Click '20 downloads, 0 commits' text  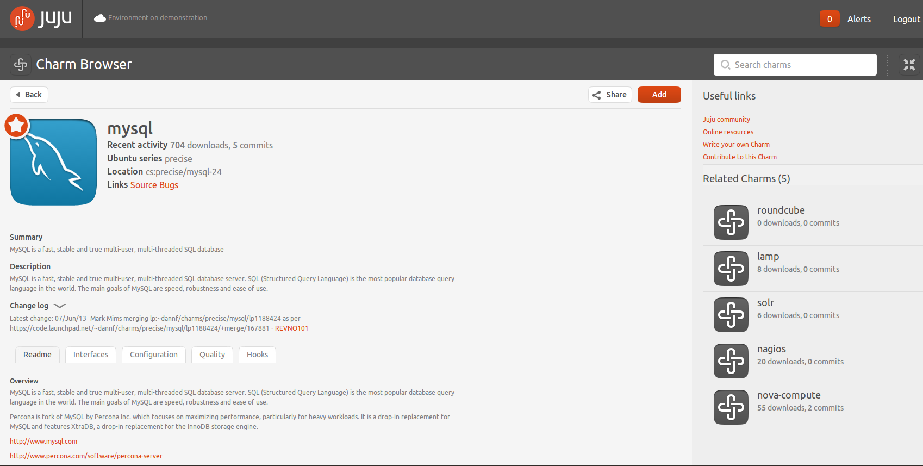coord(800,362)
